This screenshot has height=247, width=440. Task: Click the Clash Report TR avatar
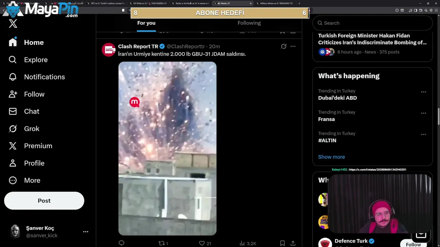(x=109, y=50)
